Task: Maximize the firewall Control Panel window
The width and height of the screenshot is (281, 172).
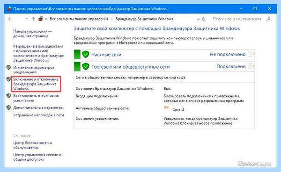Action: click(x=255, y=9)
